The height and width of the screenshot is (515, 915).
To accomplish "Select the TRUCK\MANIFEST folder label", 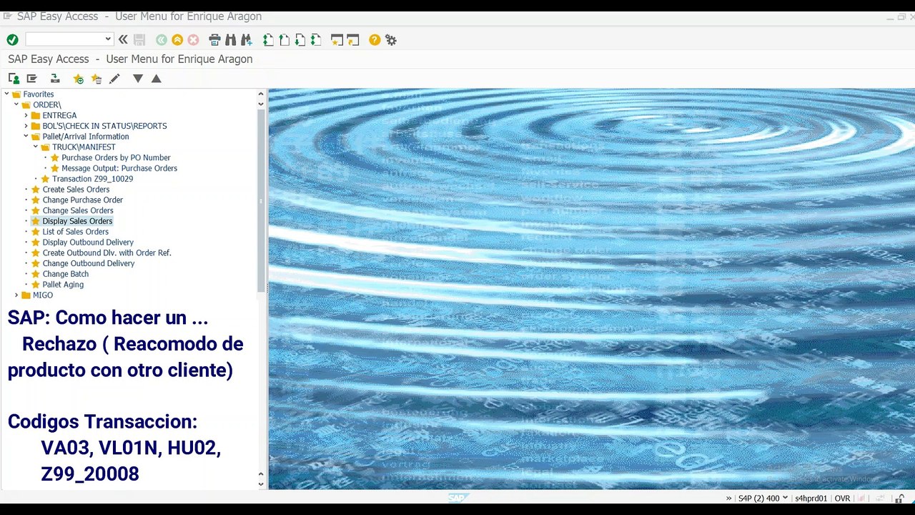I will 84,147.
